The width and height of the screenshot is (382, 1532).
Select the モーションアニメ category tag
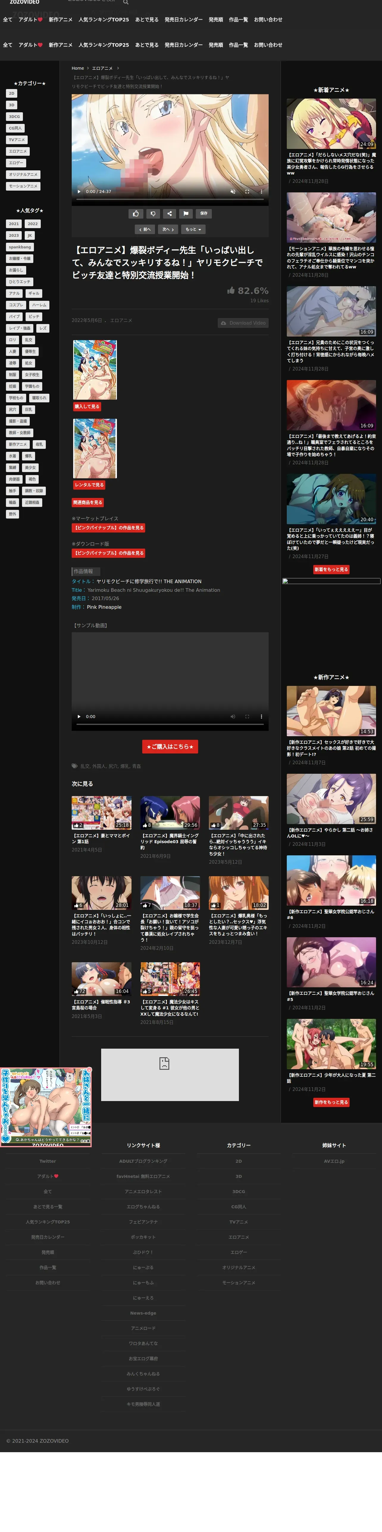23,186
